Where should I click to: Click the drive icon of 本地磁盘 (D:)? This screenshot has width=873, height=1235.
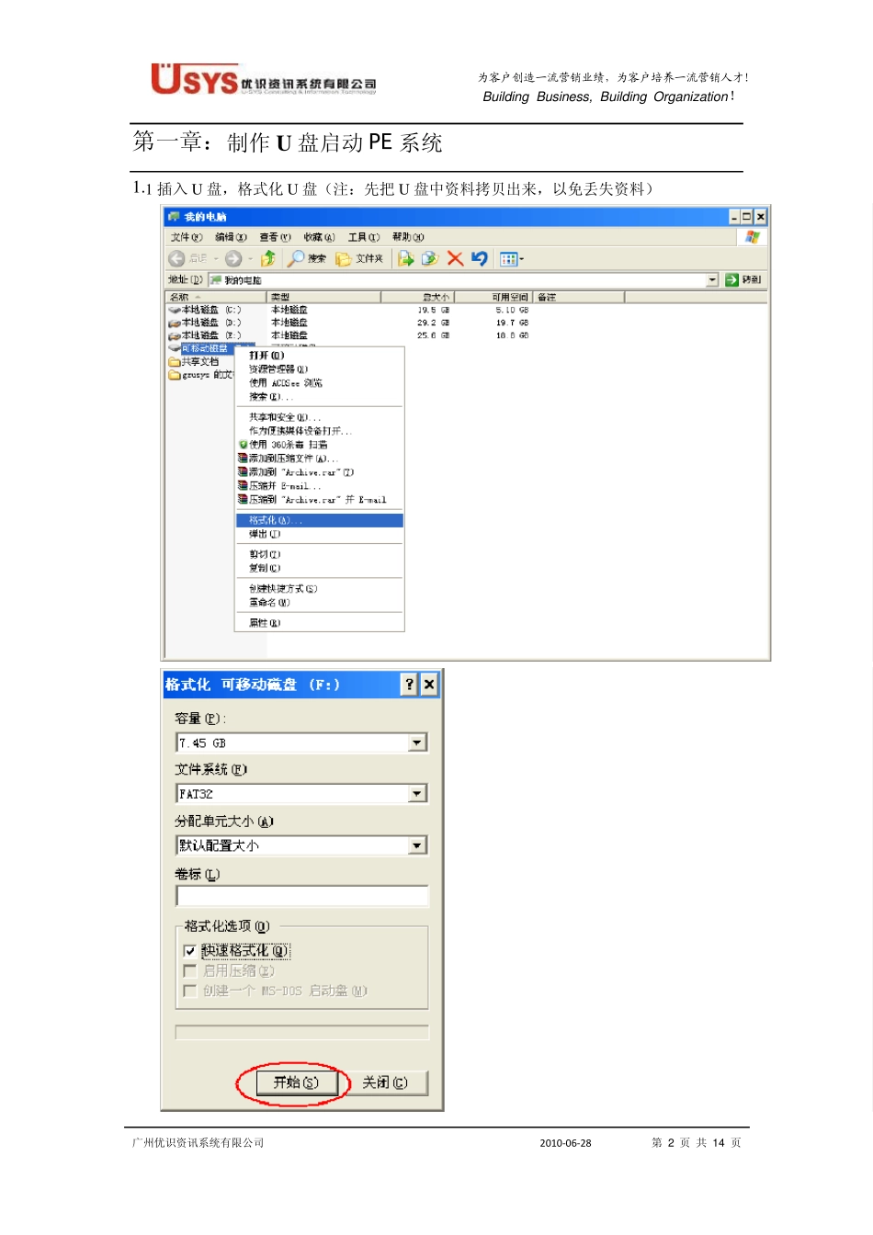coord(175,323)
